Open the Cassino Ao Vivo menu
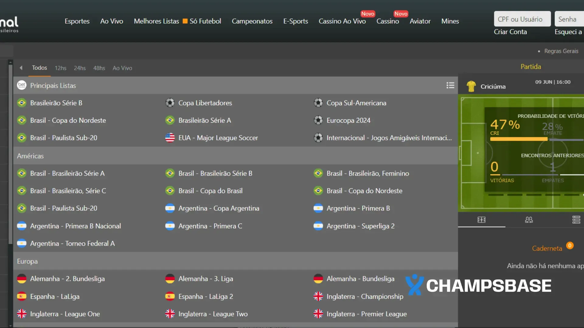 click(x=342, y=21)
